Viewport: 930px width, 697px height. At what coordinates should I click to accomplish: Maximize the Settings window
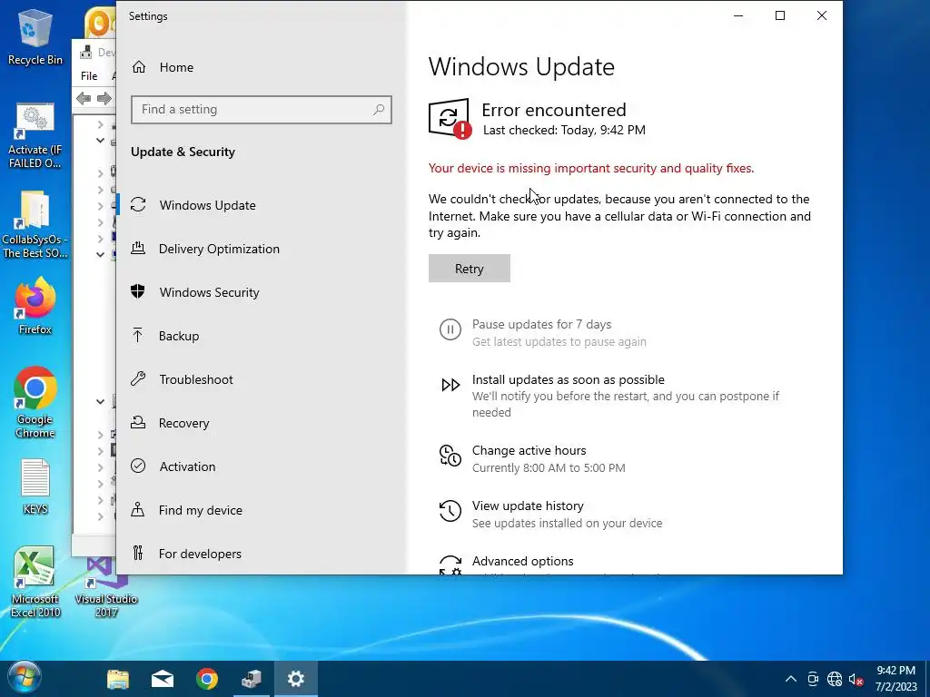tap(780, 16)
